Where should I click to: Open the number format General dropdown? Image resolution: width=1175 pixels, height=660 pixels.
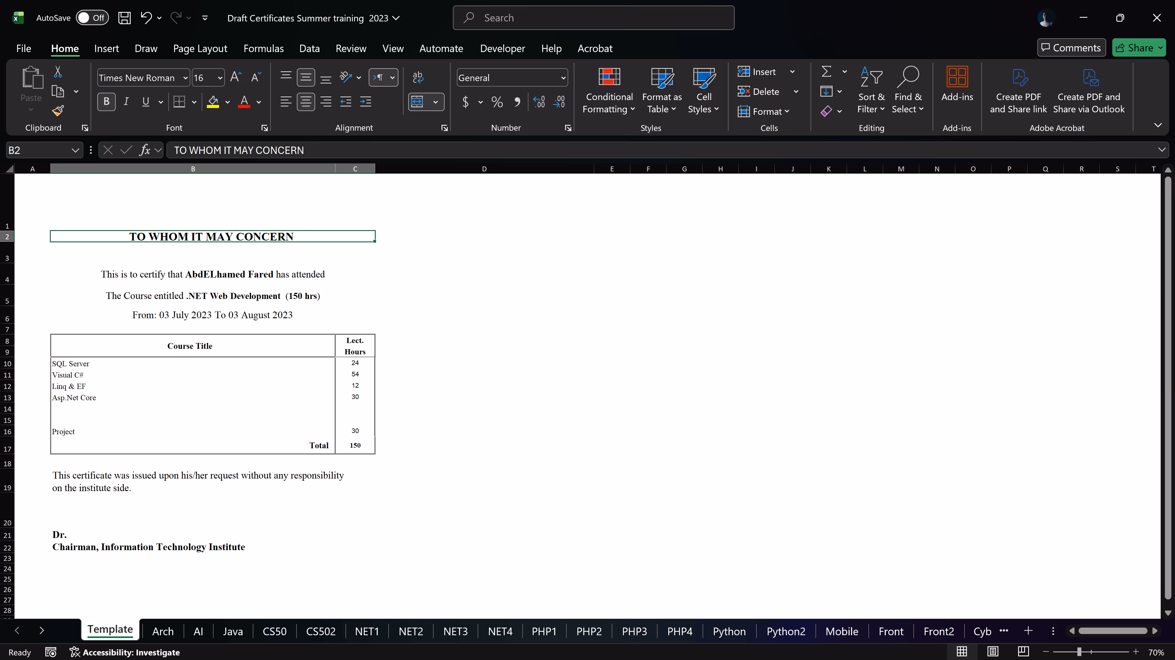(x=563, y=78)
